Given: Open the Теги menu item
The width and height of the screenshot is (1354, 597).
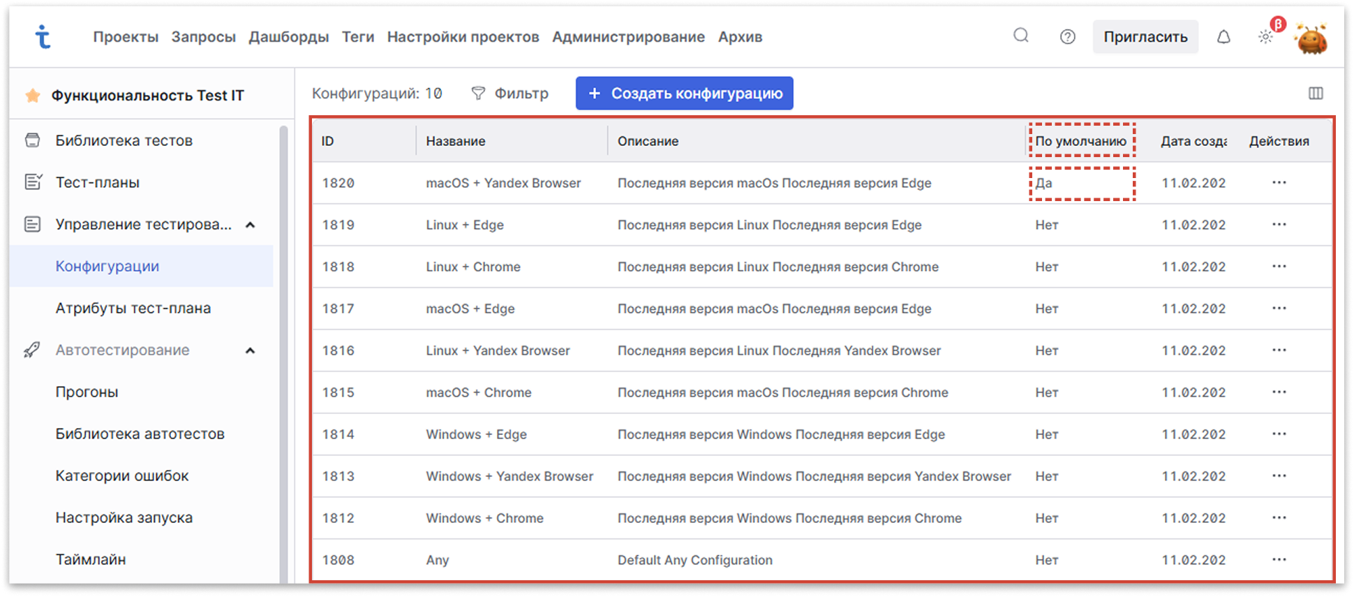Looking at the screenshot, I should [358, 37].
